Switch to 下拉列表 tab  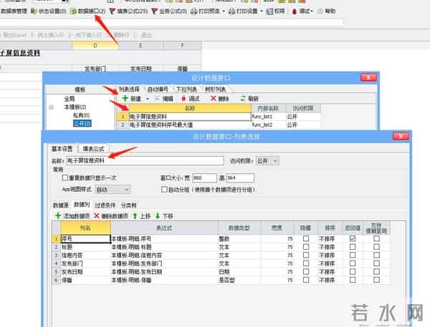click(x=186, y=89)
